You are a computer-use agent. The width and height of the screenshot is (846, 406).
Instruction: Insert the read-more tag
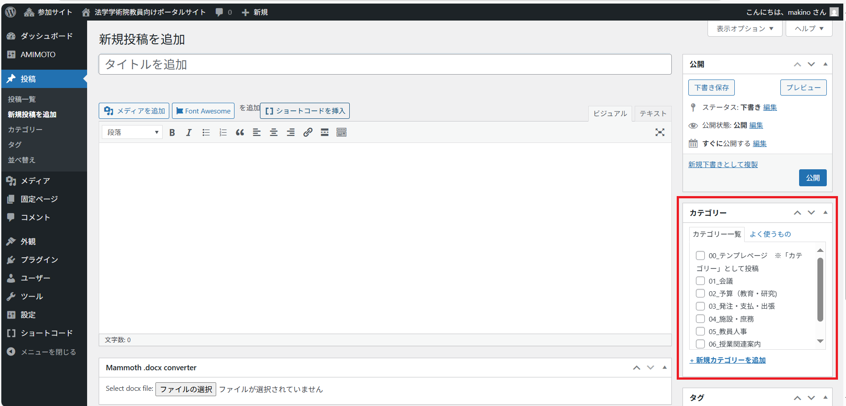click(325, 133)
